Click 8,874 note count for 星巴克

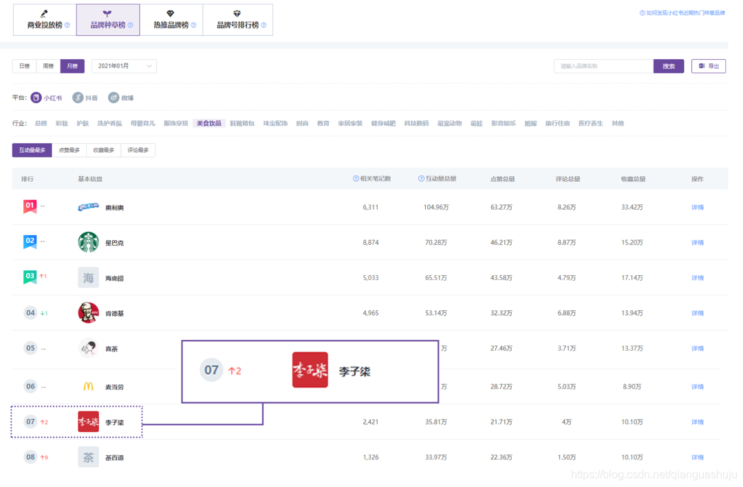click(371, 242)
